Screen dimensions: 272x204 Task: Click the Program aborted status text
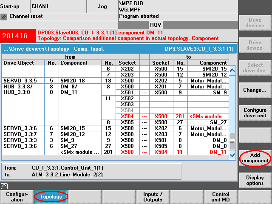coord(139,16)
